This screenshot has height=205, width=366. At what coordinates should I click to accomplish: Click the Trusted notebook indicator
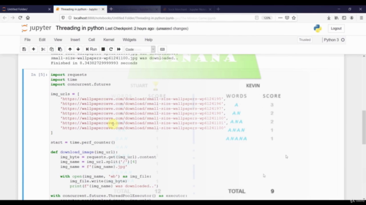[305, 40]
